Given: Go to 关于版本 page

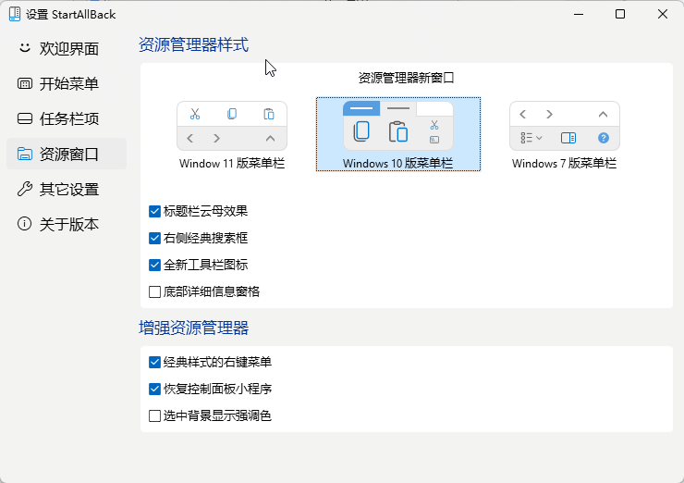Looking at the screenshot, I should [x=67, y=224].
